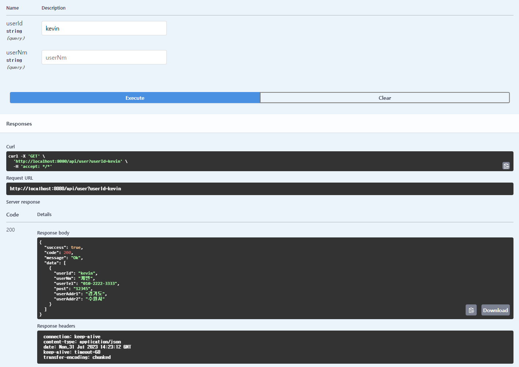Viewport: 519px width, 367px height.
Task: Download the response body
Action: 495,310
